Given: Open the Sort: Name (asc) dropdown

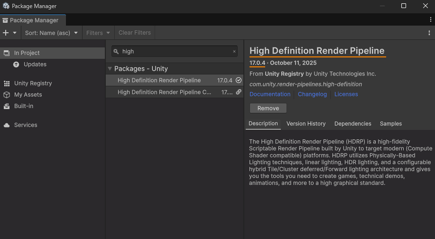Looking at the screenshot, I should click(52, 33).
